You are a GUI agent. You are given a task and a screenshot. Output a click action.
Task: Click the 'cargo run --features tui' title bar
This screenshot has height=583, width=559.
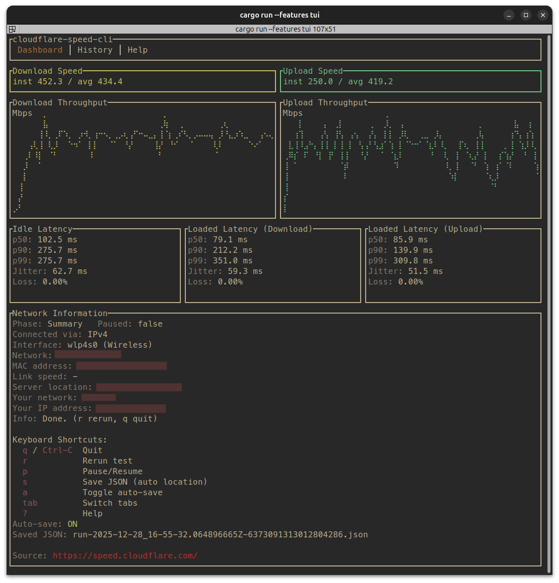[279, 15]
